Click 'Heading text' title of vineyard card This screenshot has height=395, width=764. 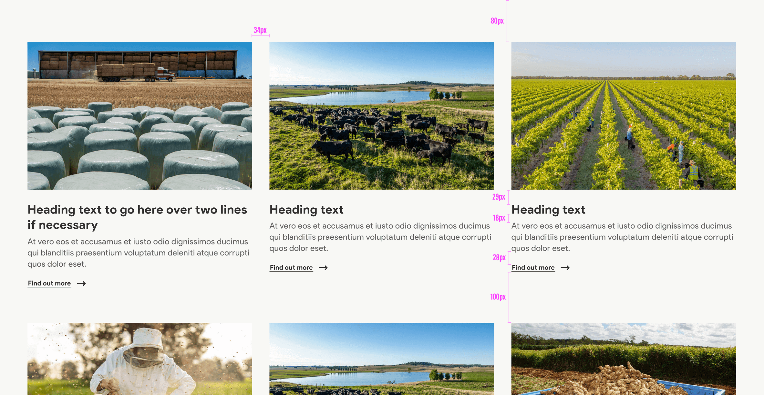pyautogui.click(x=548, y=210)
